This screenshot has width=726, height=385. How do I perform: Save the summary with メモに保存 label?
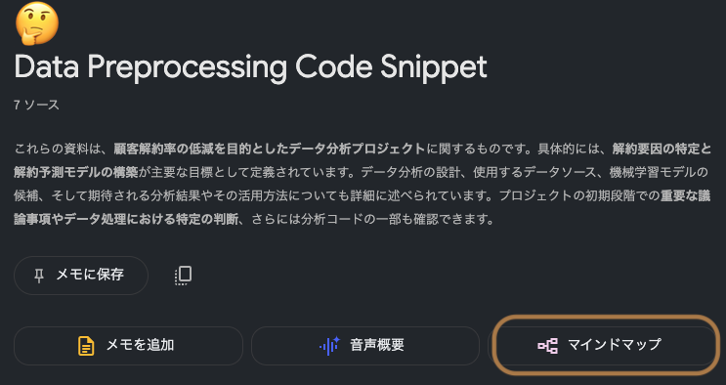click(x=90, y=275)
